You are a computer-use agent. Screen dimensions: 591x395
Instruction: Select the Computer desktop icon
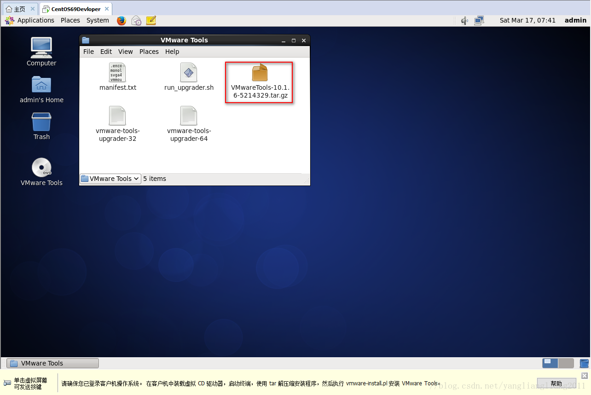point(41,47)
